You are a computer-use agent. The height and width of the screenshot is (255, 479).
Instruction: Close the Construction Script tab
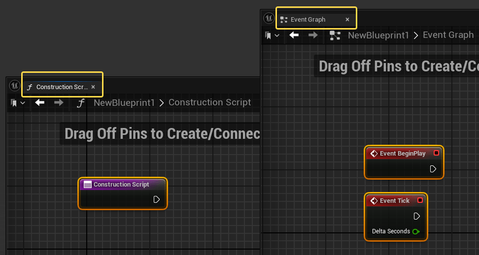coord(93,87)
